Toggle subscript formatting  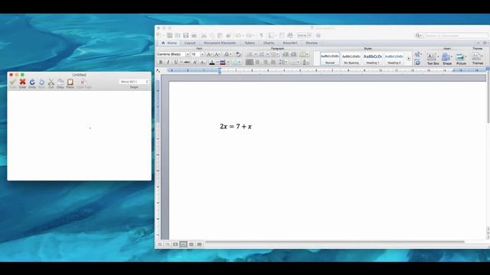coord(202,63)
